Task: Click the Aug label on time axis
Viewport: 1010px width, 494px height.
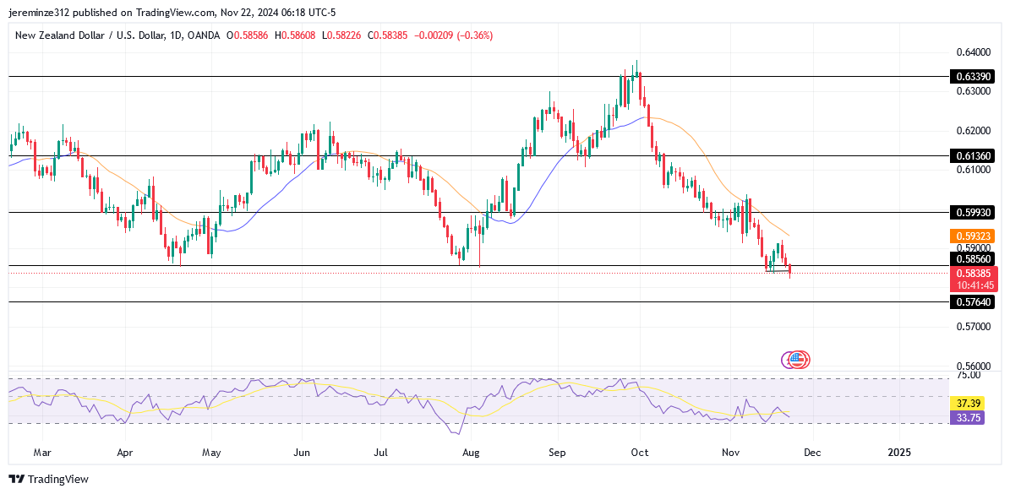Action: click(472, 453)
